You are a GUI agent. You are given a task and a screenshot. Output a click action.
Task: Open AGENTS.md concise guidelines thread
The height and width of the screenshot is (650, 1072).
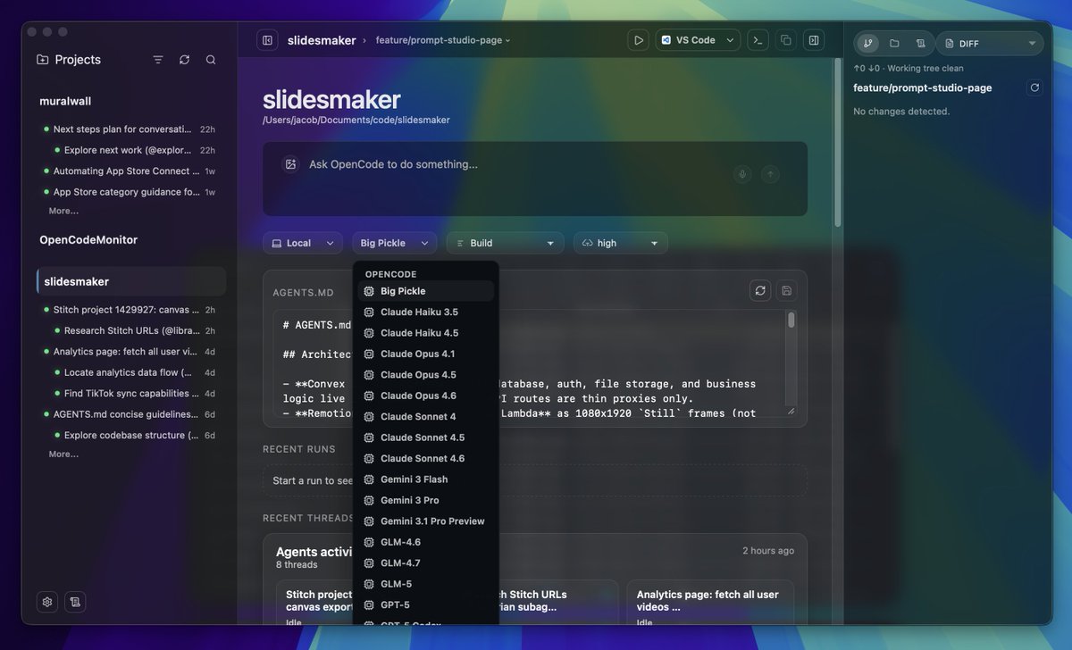coord(130,414)
